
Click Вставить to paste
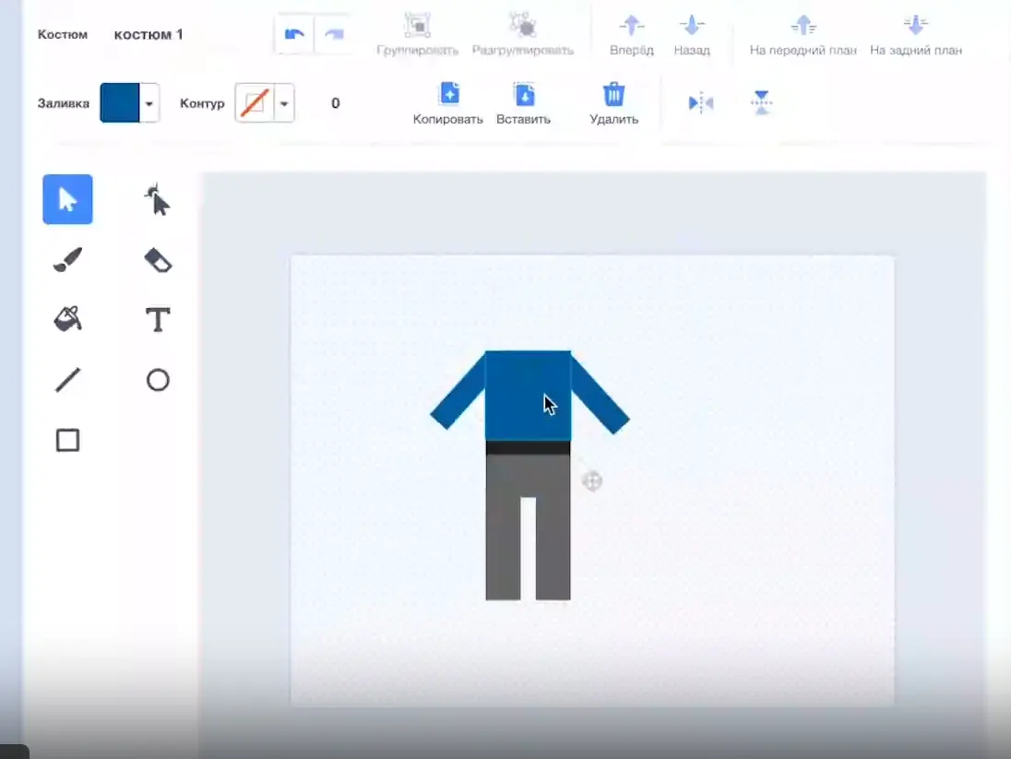(524, 103)
